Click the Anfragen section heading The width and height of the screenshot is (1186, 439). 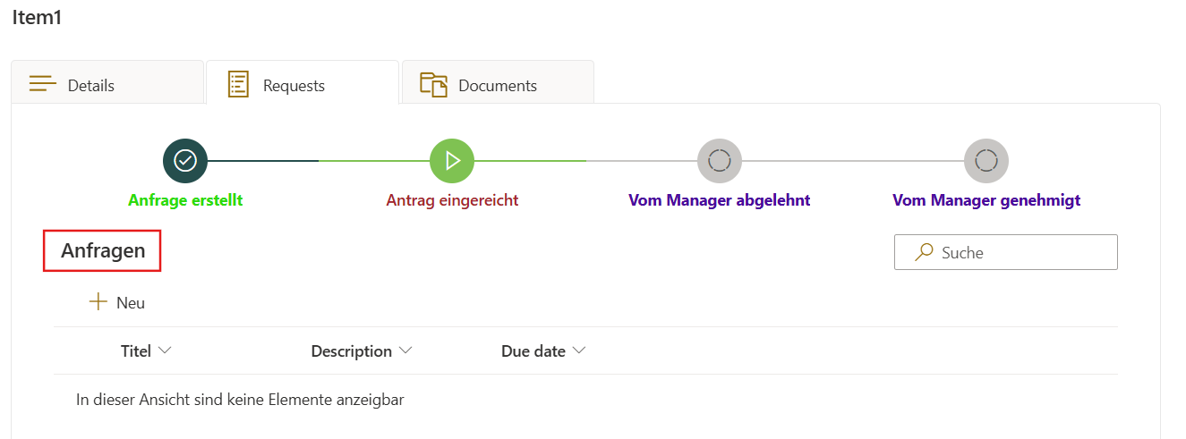(x=103, y=251)
